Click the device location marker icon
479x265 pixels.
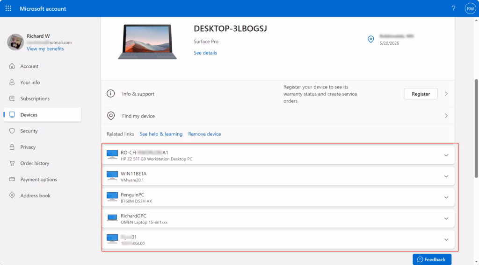pyautogui.click(x=370, y=39)
